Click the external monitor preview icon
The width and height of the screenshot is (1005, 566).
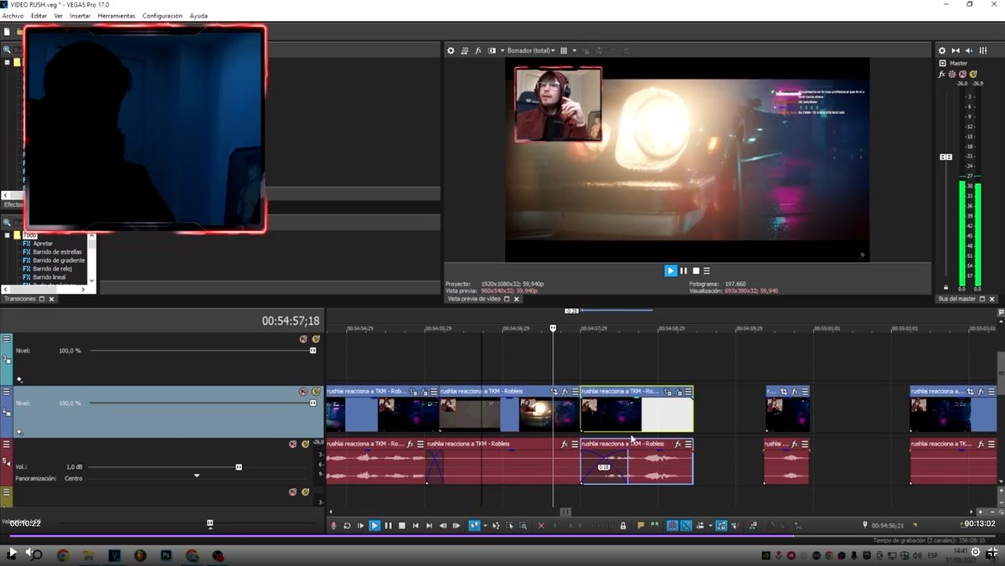[x=464, y=51]
